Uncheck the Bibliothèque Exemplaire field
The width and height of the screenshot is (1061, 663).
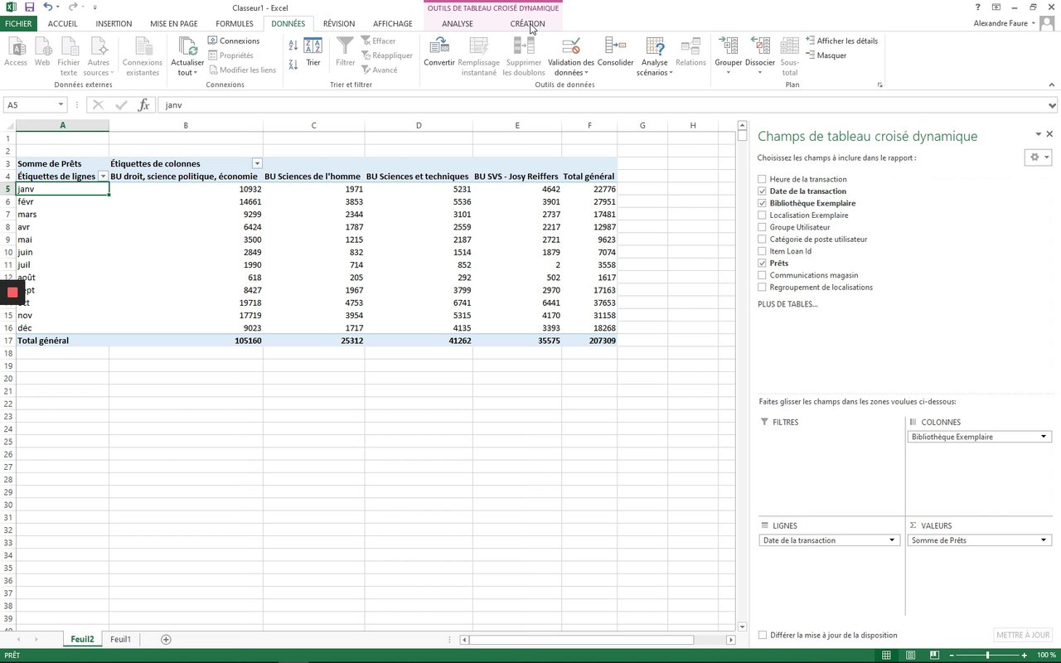click(x=762, y=203)
